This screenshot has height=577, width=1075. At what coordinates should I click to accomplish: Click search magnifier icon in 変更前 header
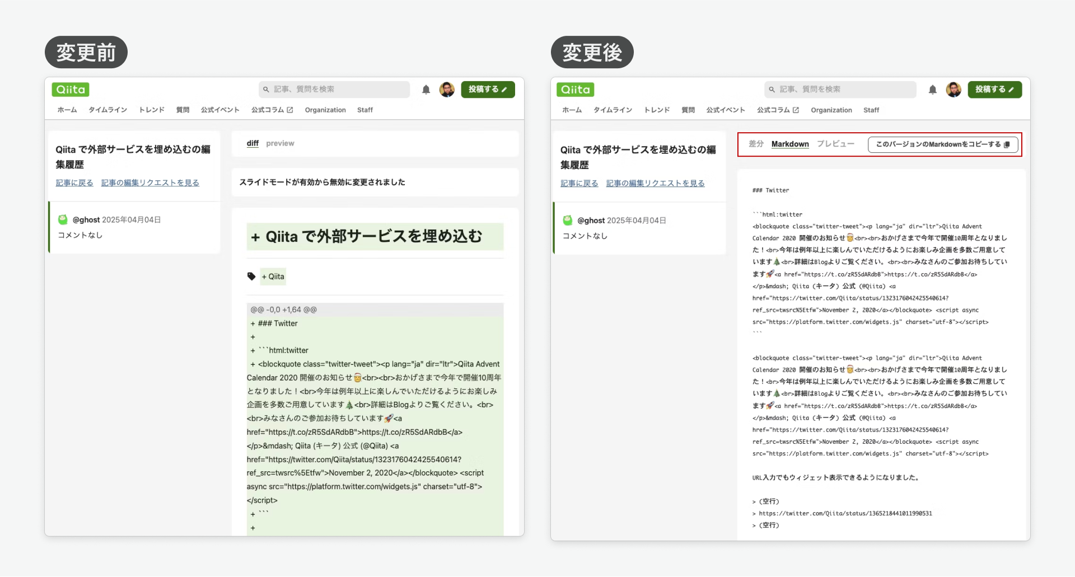pyautogui.click(x=267, y=90)
